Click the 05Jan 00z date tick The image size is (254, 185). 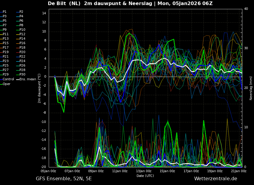49,171
